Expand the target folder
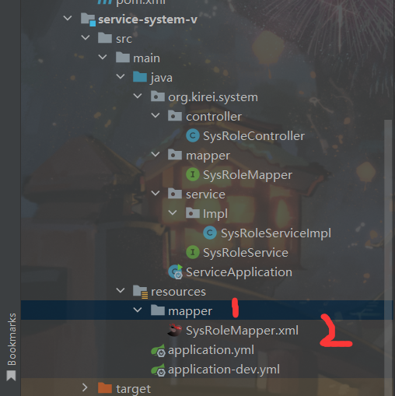Screen dimensions: 395x396 click(x=85, y=387)
